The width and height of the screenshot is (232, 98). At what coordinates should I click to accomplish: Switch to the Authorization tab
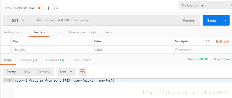tap(14, 32)
